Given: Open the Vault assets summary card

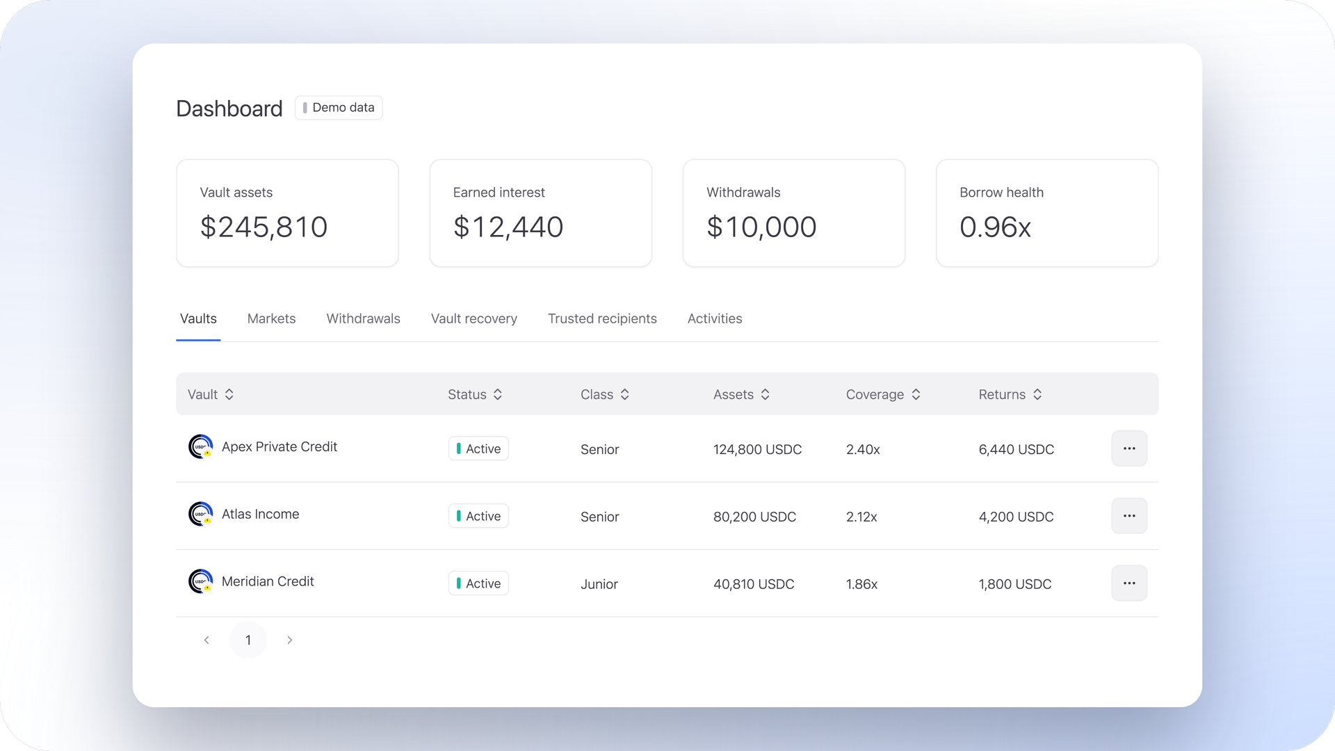Looking at the screenshot, I should [287, 213].
